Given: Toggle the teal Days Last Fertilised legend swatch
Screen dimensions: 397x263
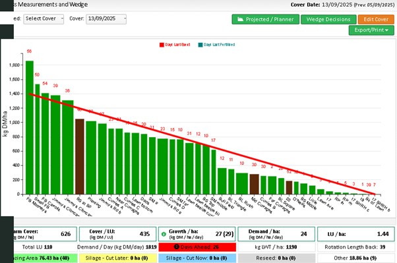Looking at the screenshot, I should pyautogui.click(x=200, y=45).
